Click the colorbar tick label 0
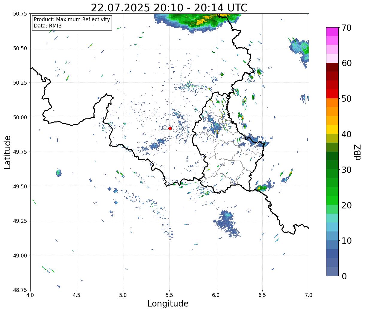 [x=344, y=276]
